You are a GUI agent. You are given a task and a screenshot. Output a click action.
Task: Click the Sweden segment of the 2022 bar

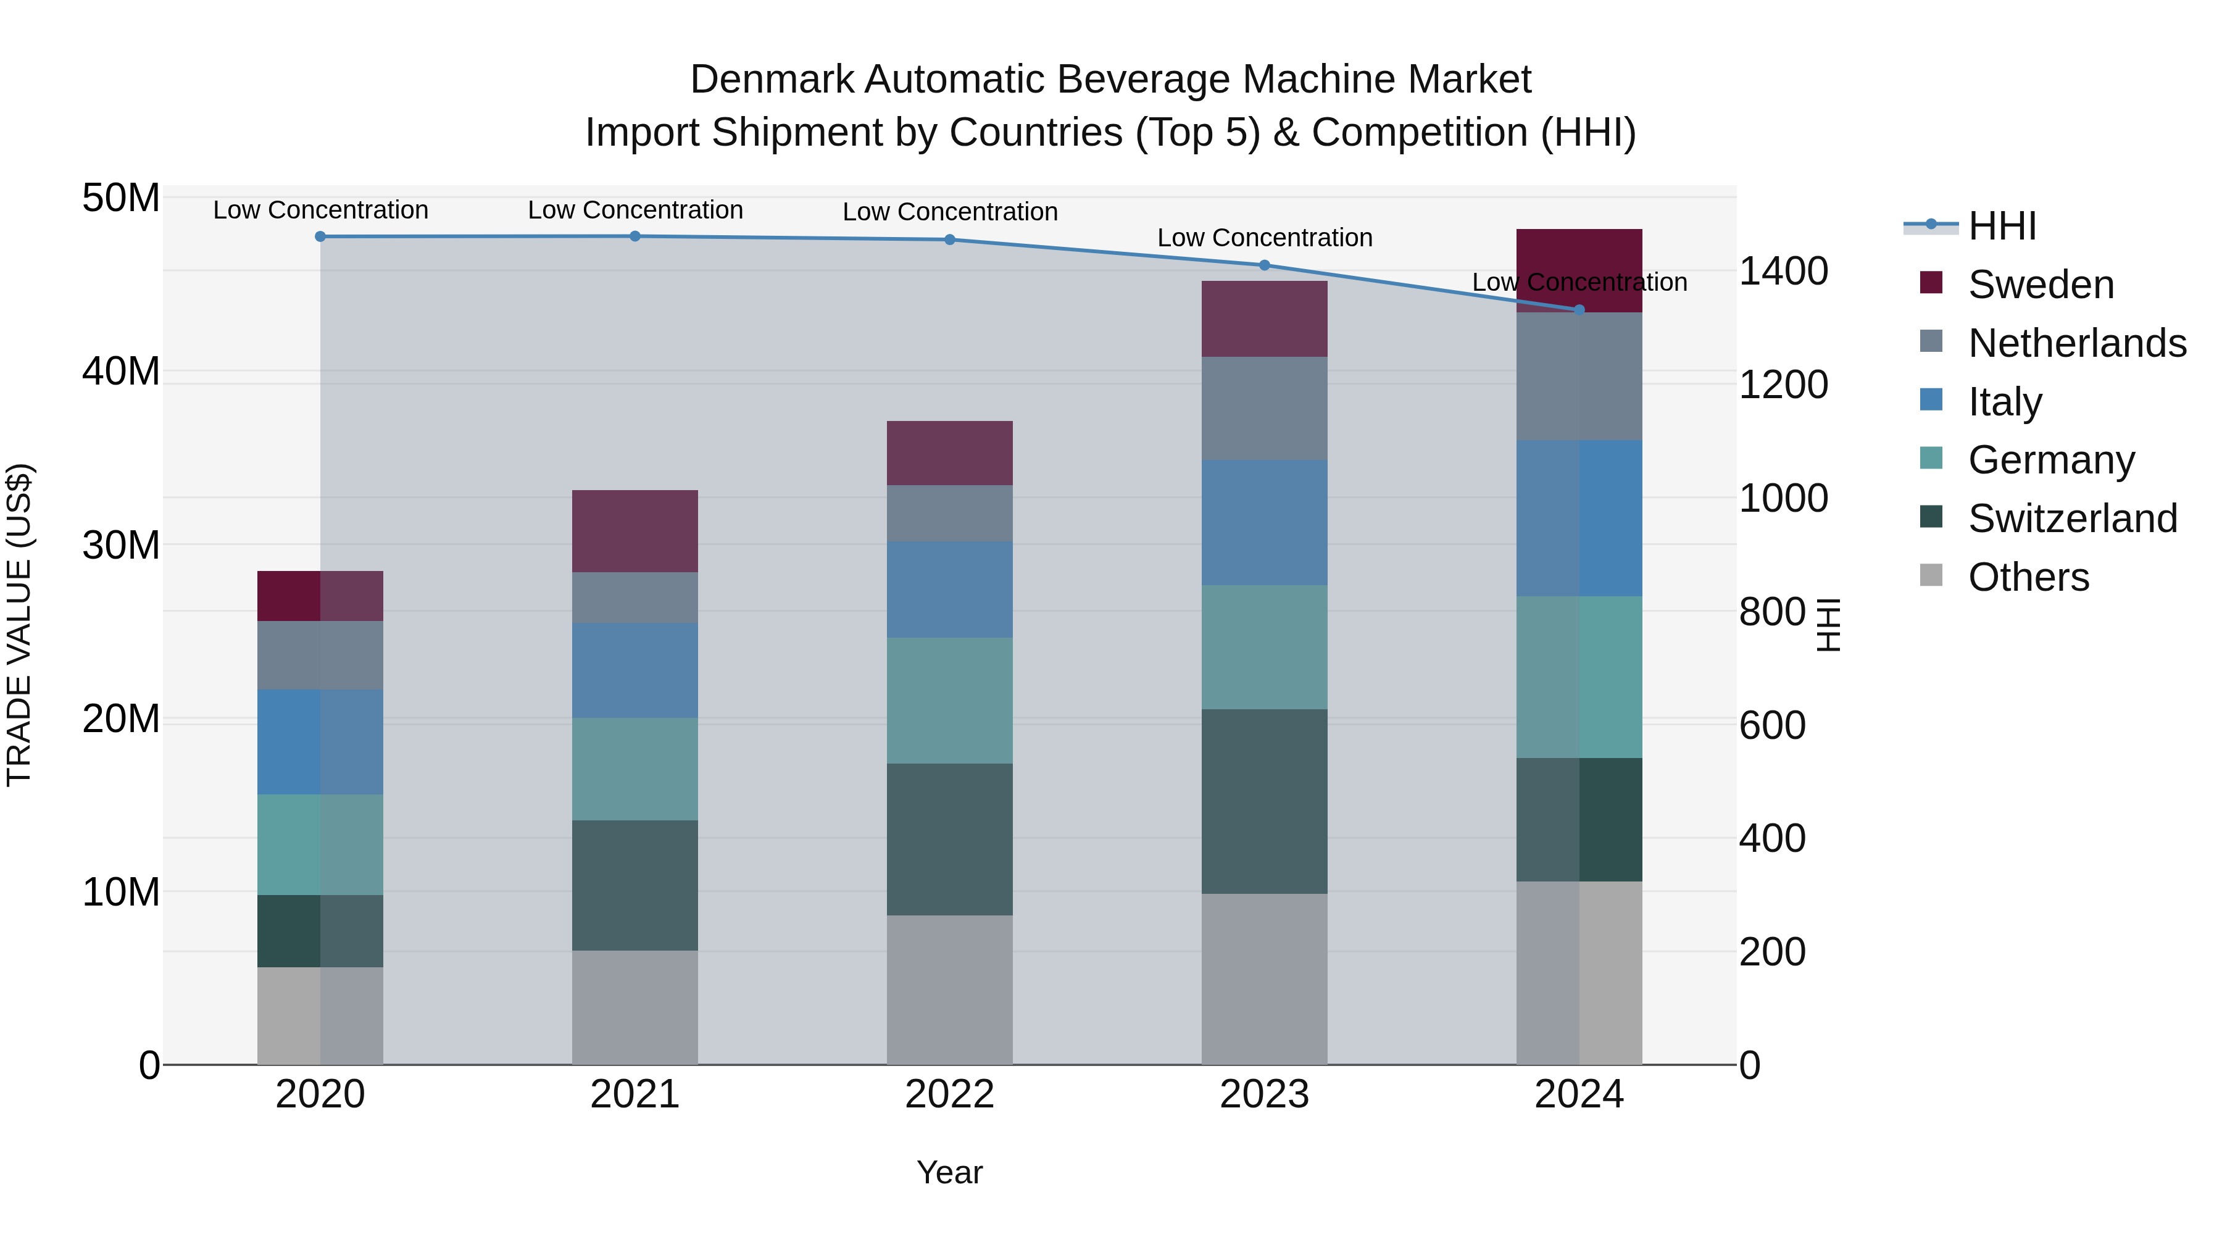[x=950, y=454]
